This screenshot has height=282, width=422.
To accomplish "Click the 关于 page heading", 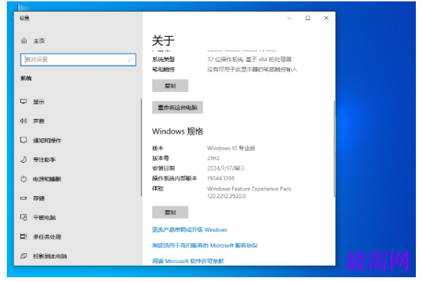I will tap(164, 41).
